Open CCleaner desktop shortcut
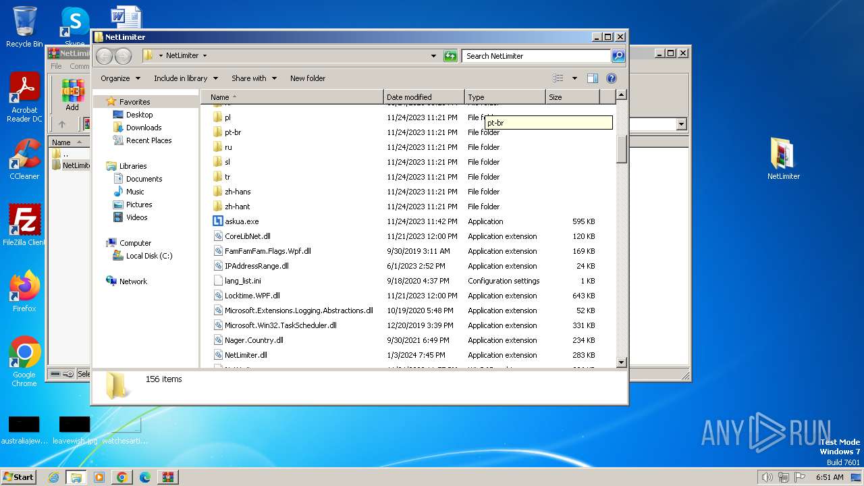 point(24,160)
